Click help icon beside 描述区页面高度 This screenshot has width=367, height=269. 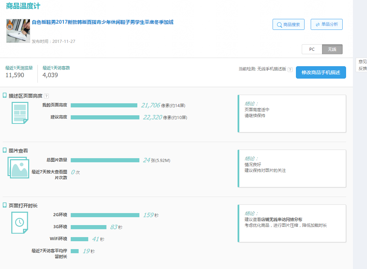46,96
